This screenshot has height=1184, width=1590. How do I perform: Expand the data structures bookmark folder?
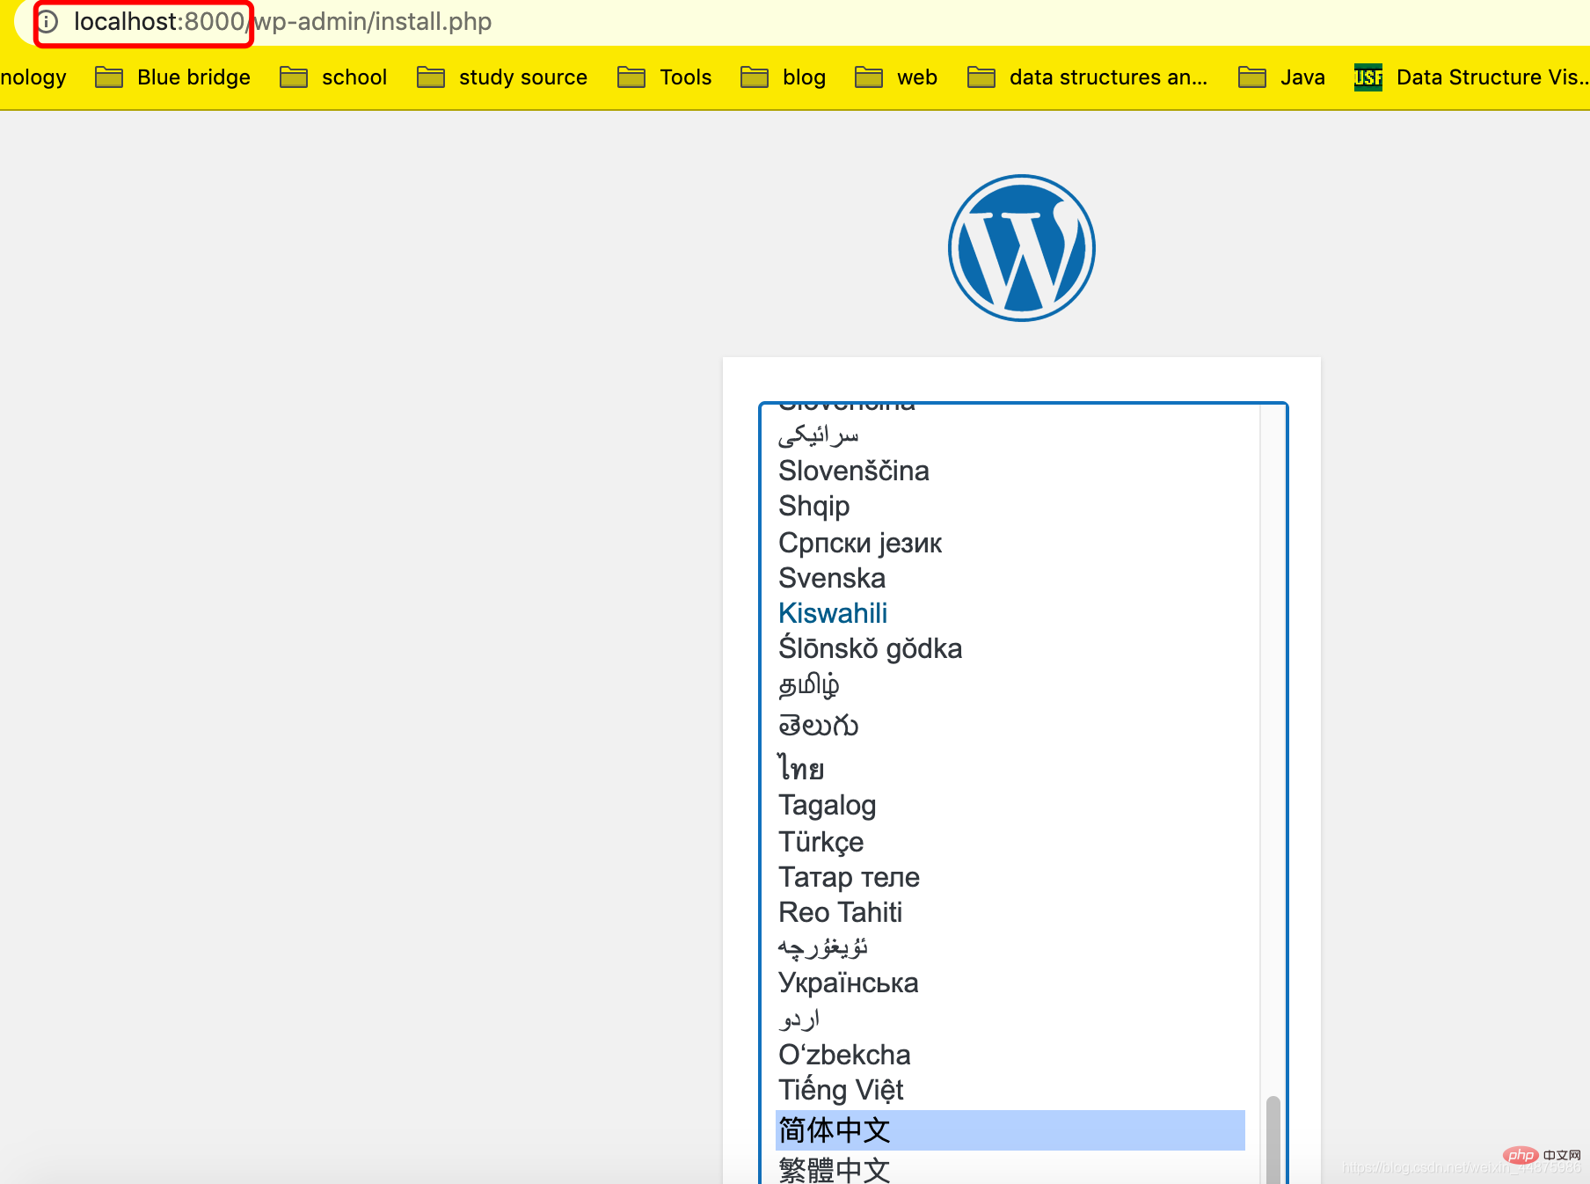(x=1088, y=77)
